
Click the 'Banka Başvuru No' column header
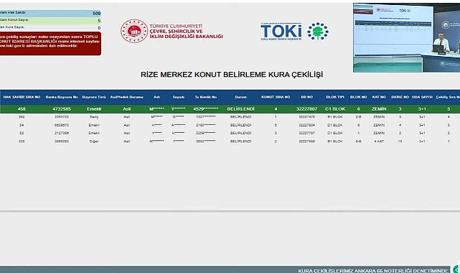coord(62,97)
